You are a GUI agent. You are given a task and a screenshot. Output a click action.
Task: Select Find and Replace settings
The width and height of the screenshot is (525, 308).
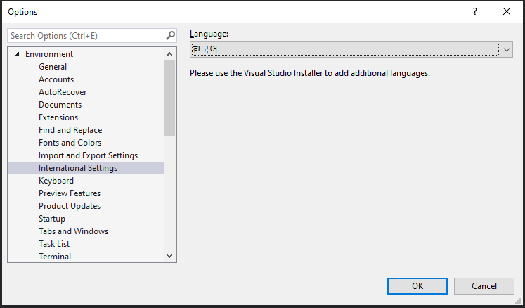point(70,130)
